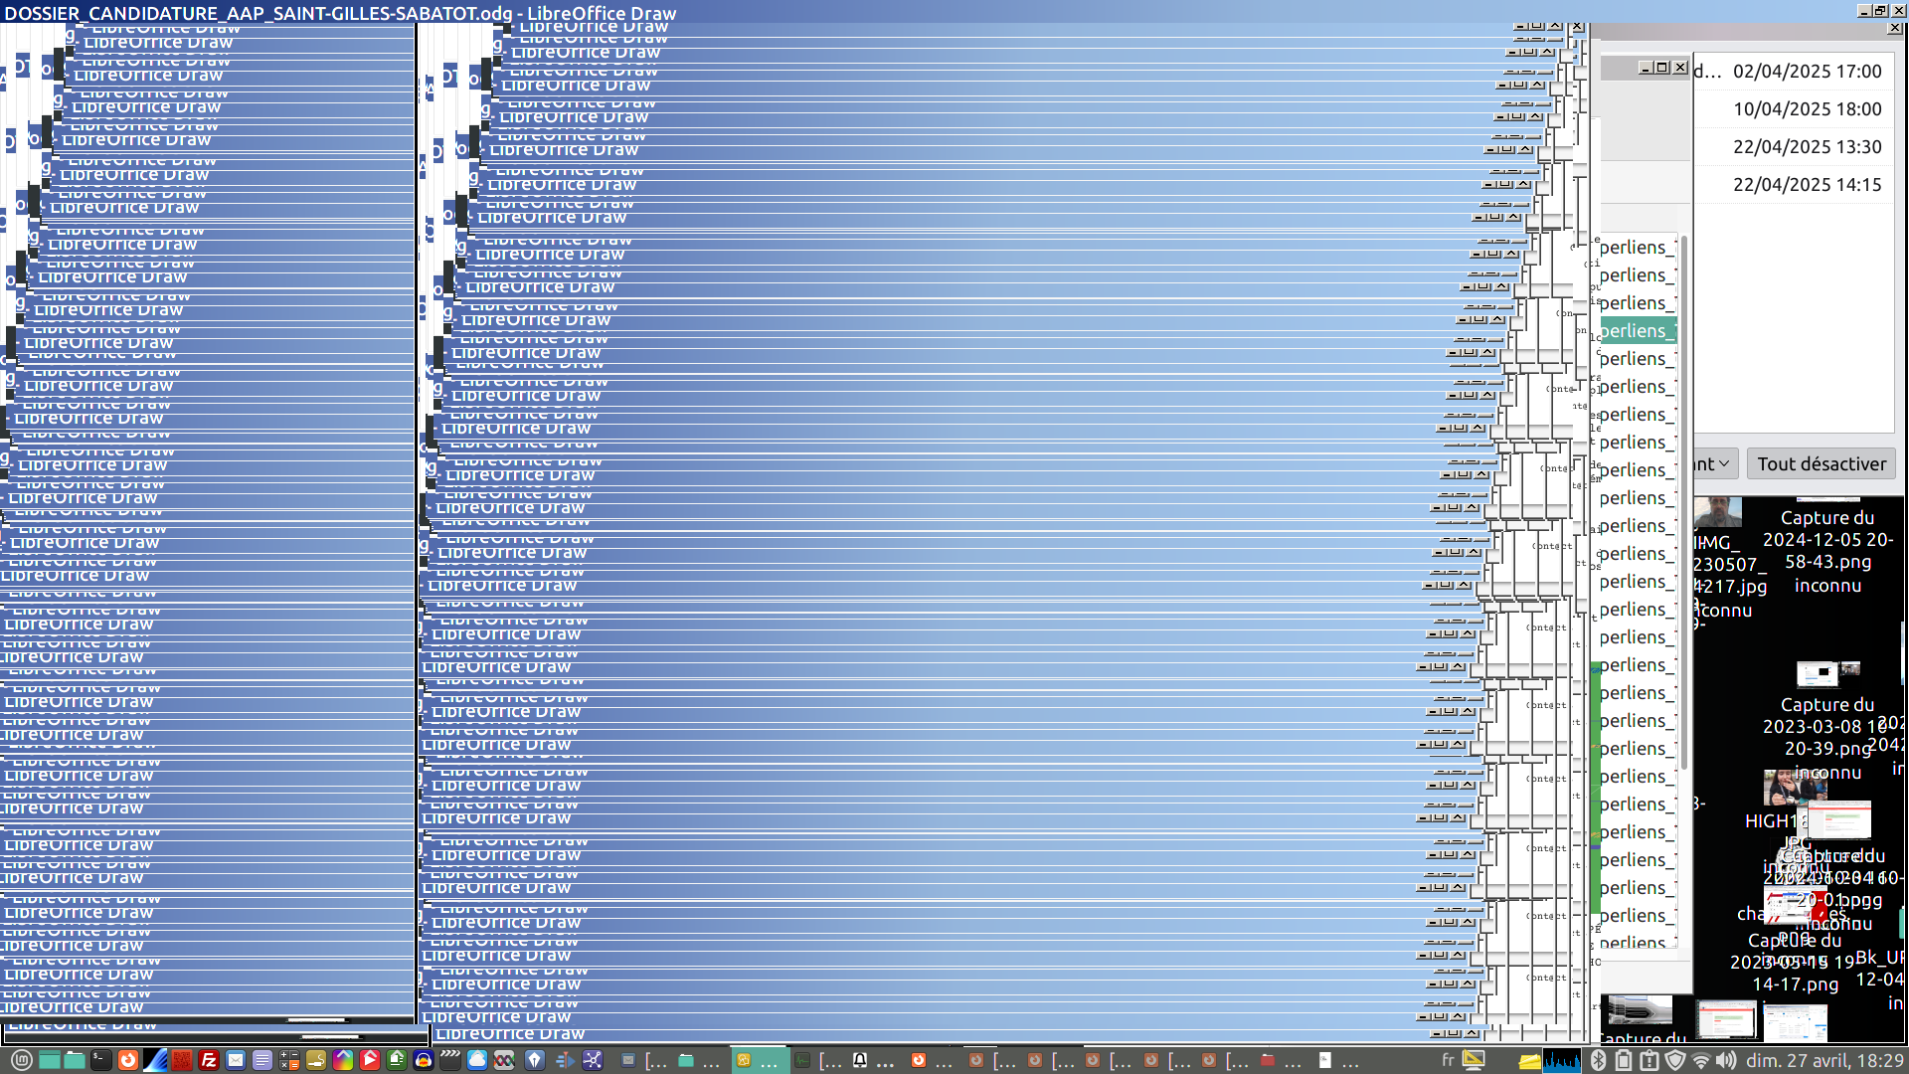Launch the FileZilla panel icon
The image size is (1909, 1074).
tap(209, 1060)
